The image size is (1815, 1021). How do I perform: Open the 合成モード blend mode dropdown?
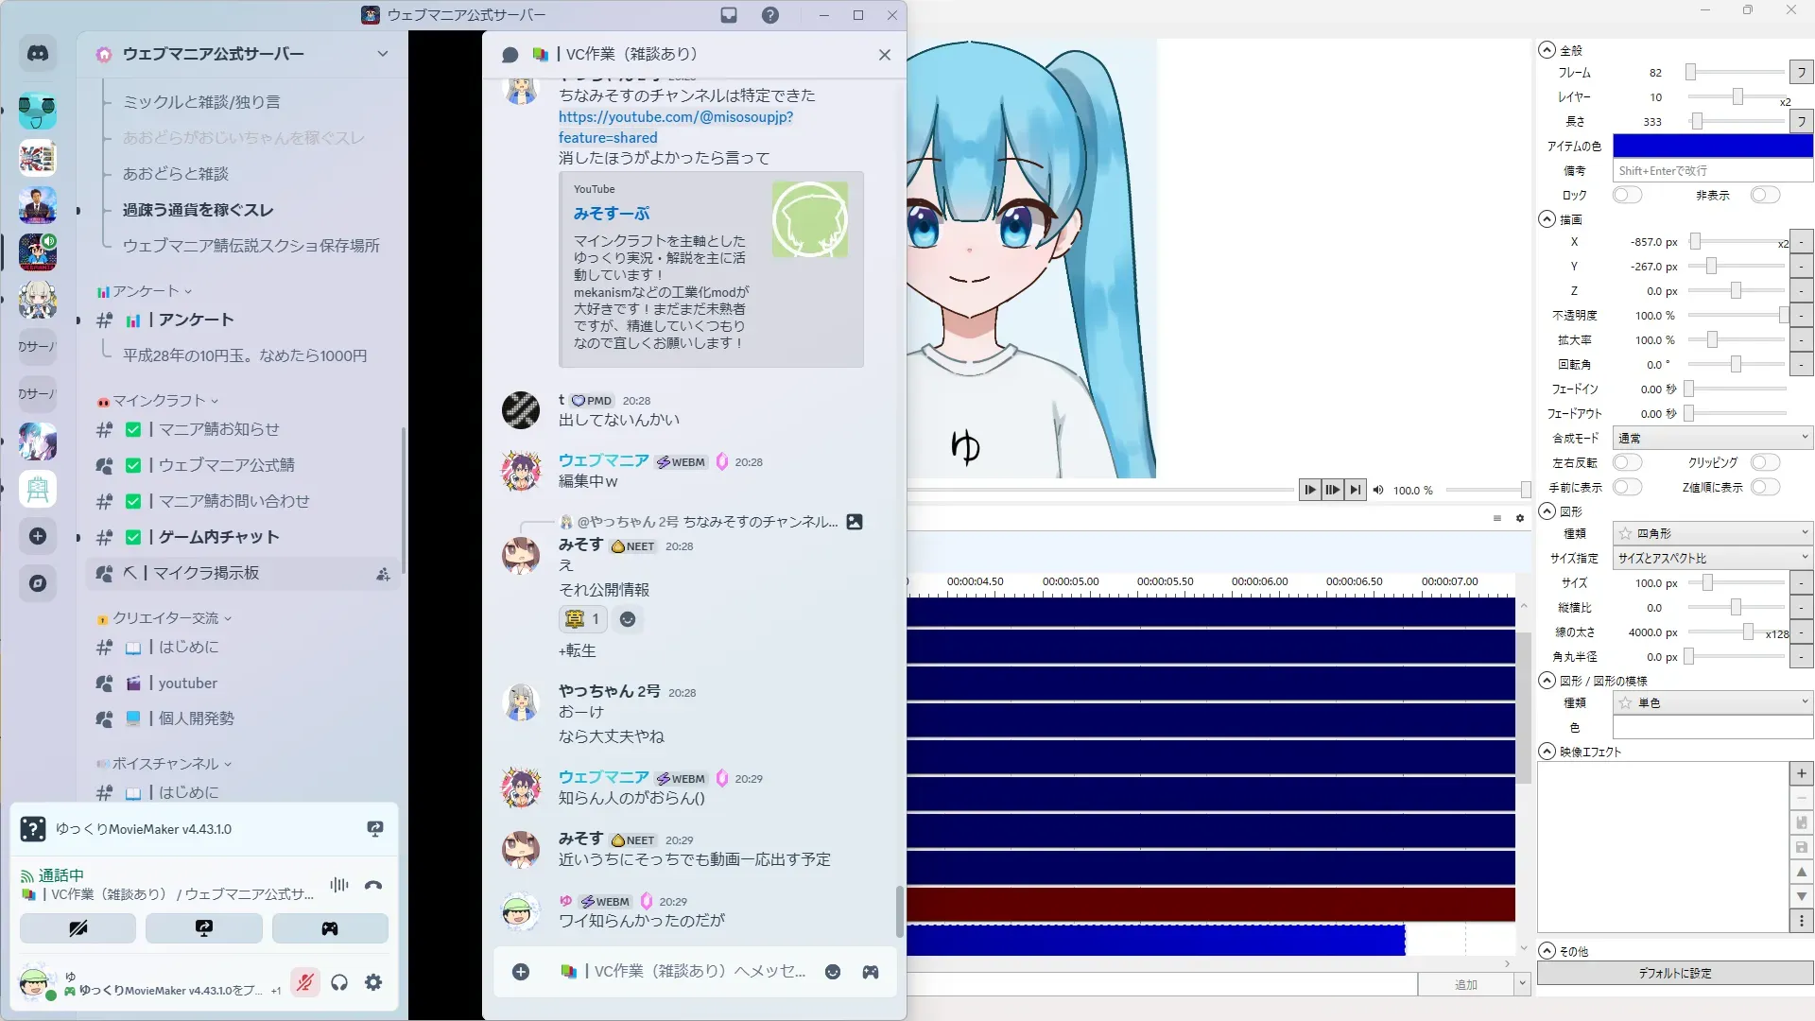click(1712, 438)
